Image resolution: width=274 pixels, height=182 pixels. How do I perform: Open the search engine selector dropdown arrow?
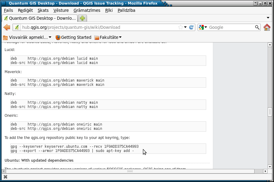(206, 27)
